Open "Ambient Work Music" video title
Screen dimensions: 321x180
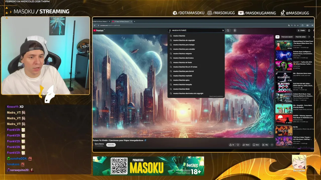[x=303, y=95]
